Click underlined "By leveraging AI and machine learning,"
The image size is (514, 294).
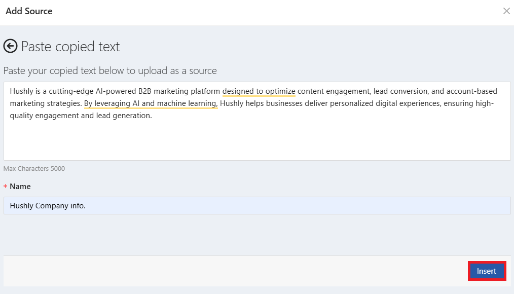[x=151, y=103]
